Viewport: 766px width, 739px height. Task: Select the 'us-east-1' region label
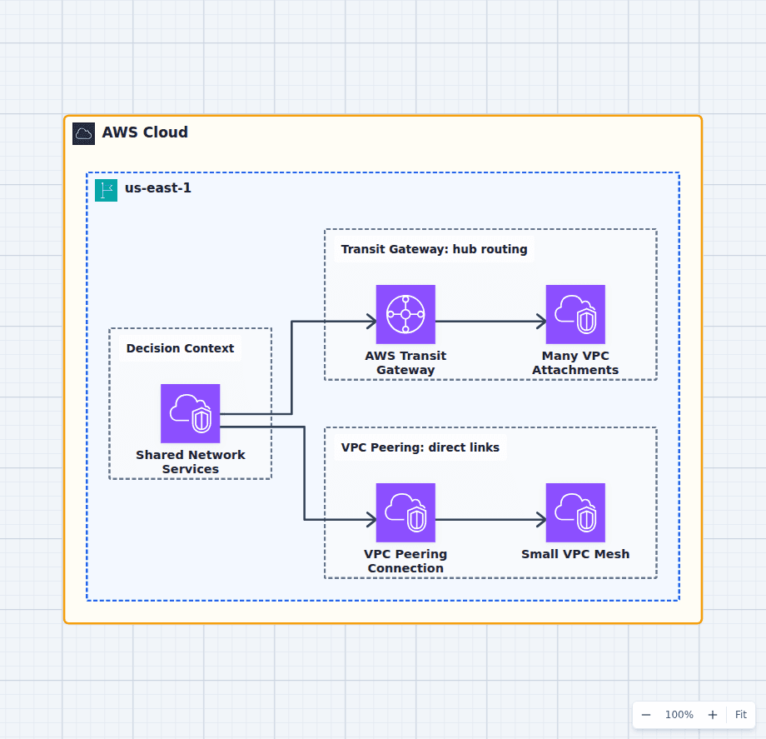click(x=158, y=187)
